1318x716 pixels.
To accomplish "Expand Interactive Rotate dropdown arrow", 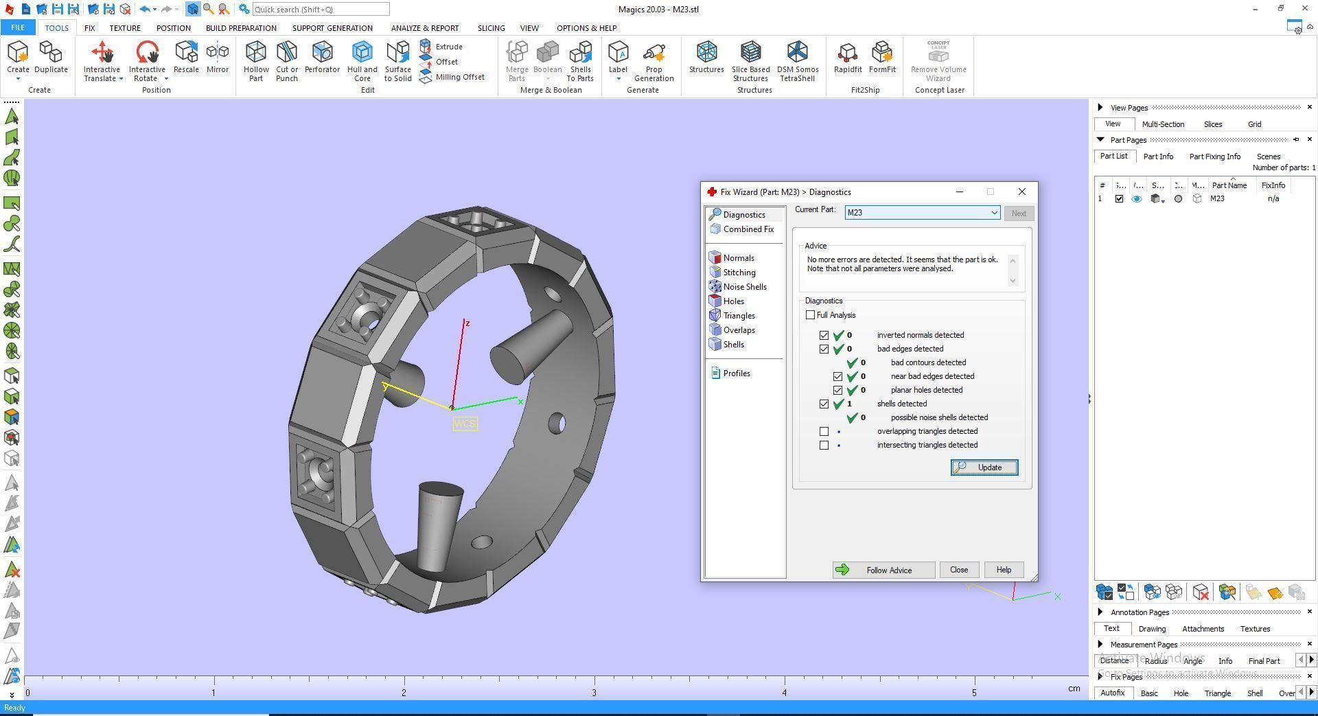I will 166,79.
